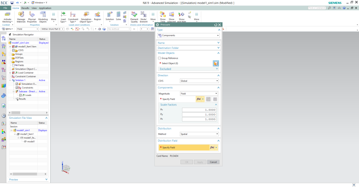Open Manage Materials tool
Viewport: 359px width, 187px height.
21,15
